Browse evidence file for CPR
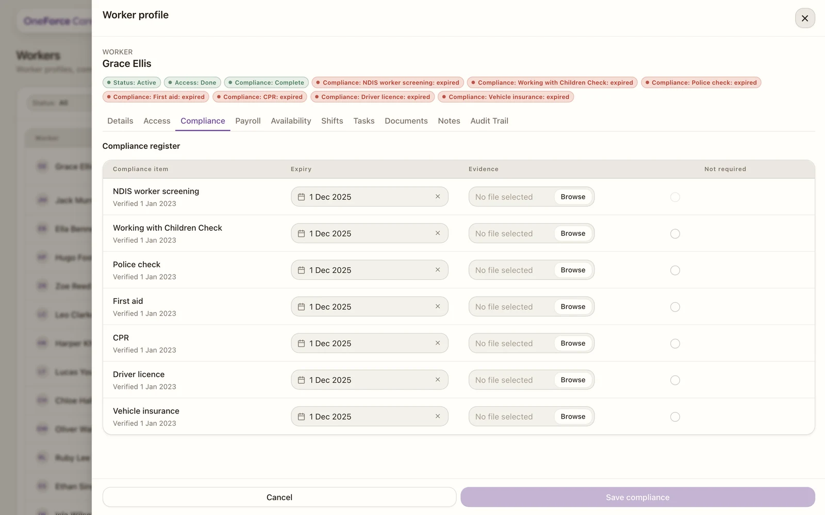825x515 pixels. point(573,343)
